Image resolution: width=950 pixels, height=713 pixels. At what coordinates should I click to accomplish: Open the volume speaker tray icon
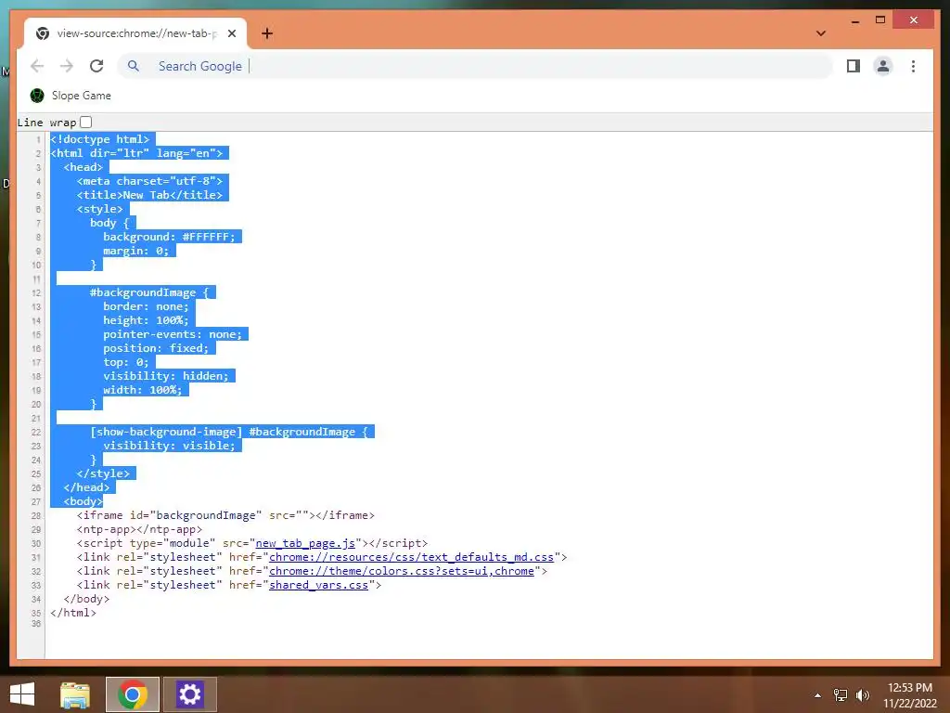pos(862,695)
